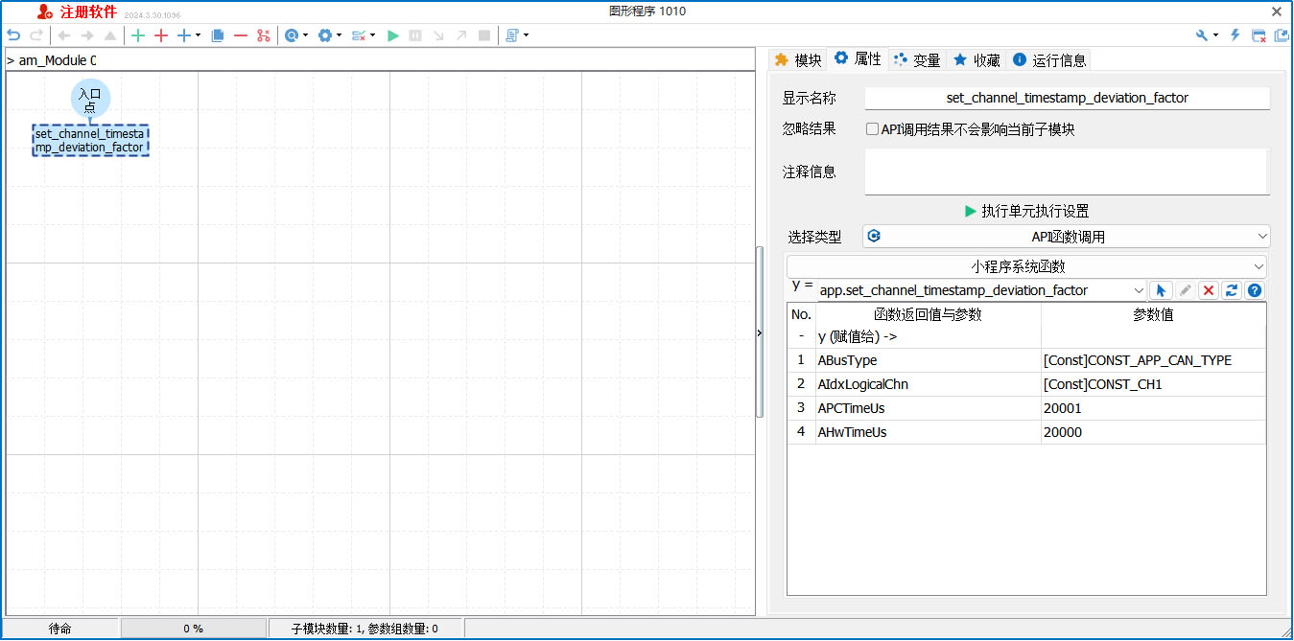The height and width of the screenshot is (641, 1294).
Task: Click the [Const]CONST_APP_CAN_TYPE value cell
Action: coord(1153,360)
